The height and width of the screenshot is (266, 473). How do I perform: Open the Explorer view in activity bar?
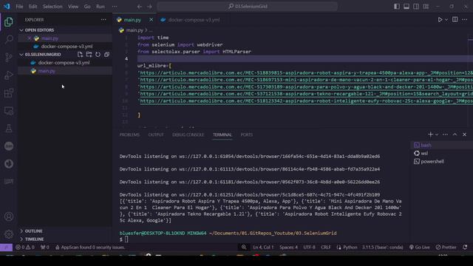(9, 22)
